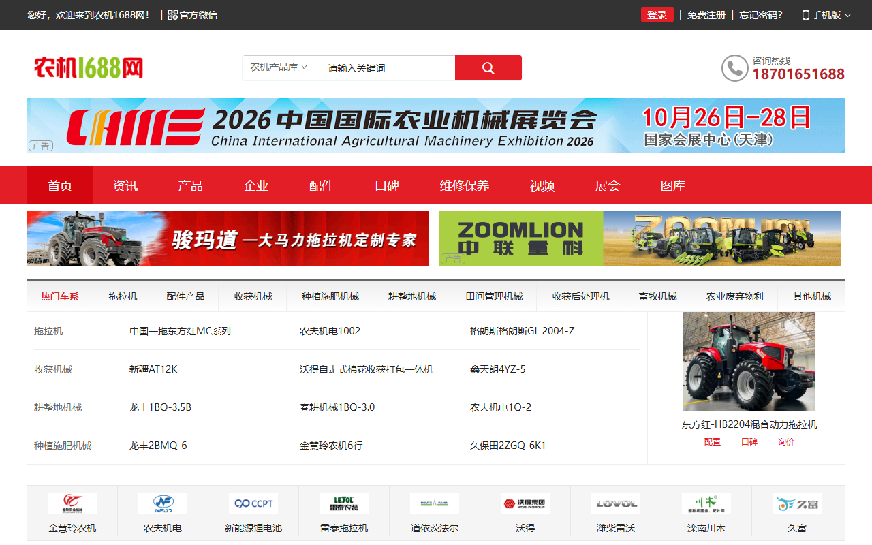Open 久富 brand logo
The width and height of the screenshot is (872, 545).
pos(797,503)
